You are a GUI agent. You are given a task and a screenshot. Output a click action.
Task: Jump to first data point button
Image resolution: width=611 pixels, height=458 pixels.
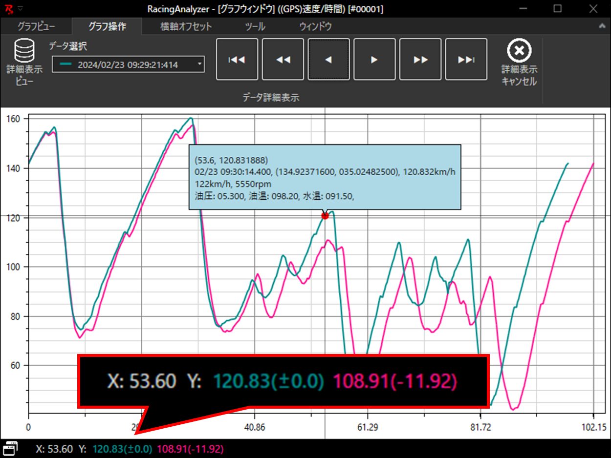[237, 60]
